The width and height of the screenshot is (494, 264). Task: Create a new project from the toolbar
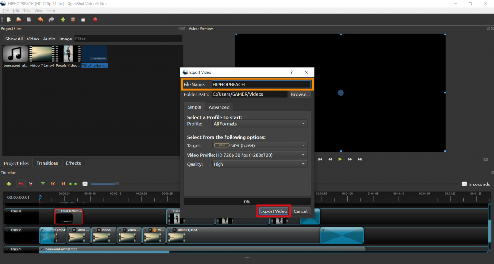click(x=9, y=19)
